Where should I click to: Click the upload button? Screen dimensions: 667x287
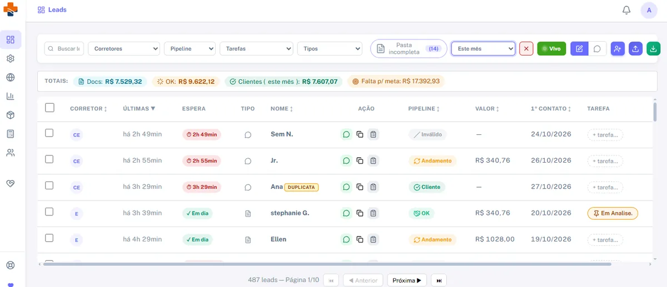[636, 49]
